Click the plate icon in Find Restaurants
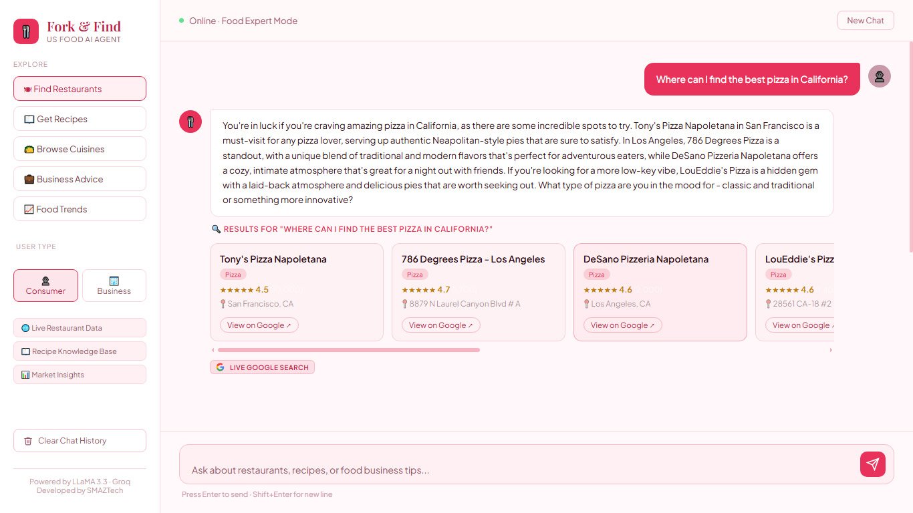The width and height of the screenshot is (913, 513). (x=27, y=89)
